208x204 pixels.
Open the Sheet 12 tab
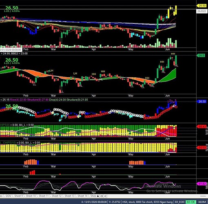click(57, 196)
